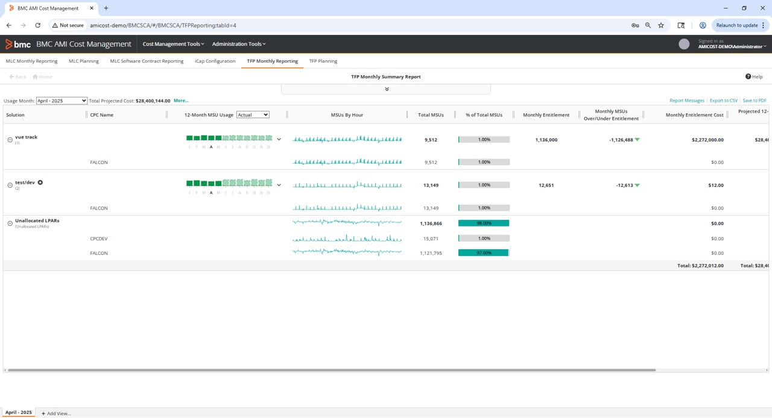Click the settings icon next to test/dev

(x=40, y=182)
